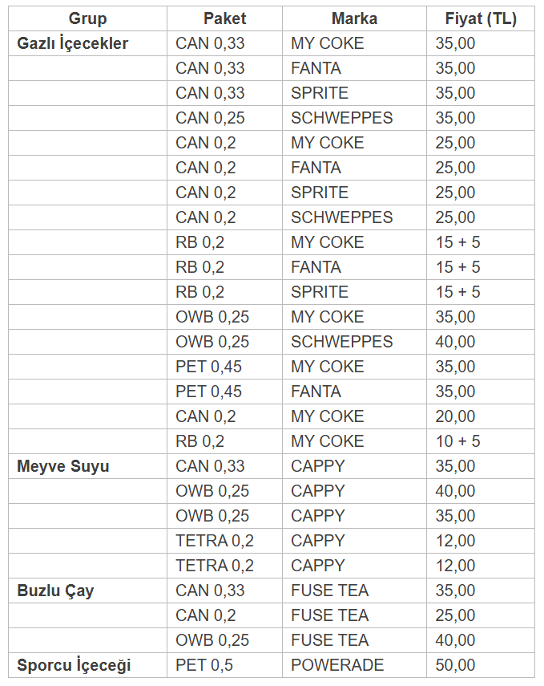Select the Buzlu Çay group cell

87,591
